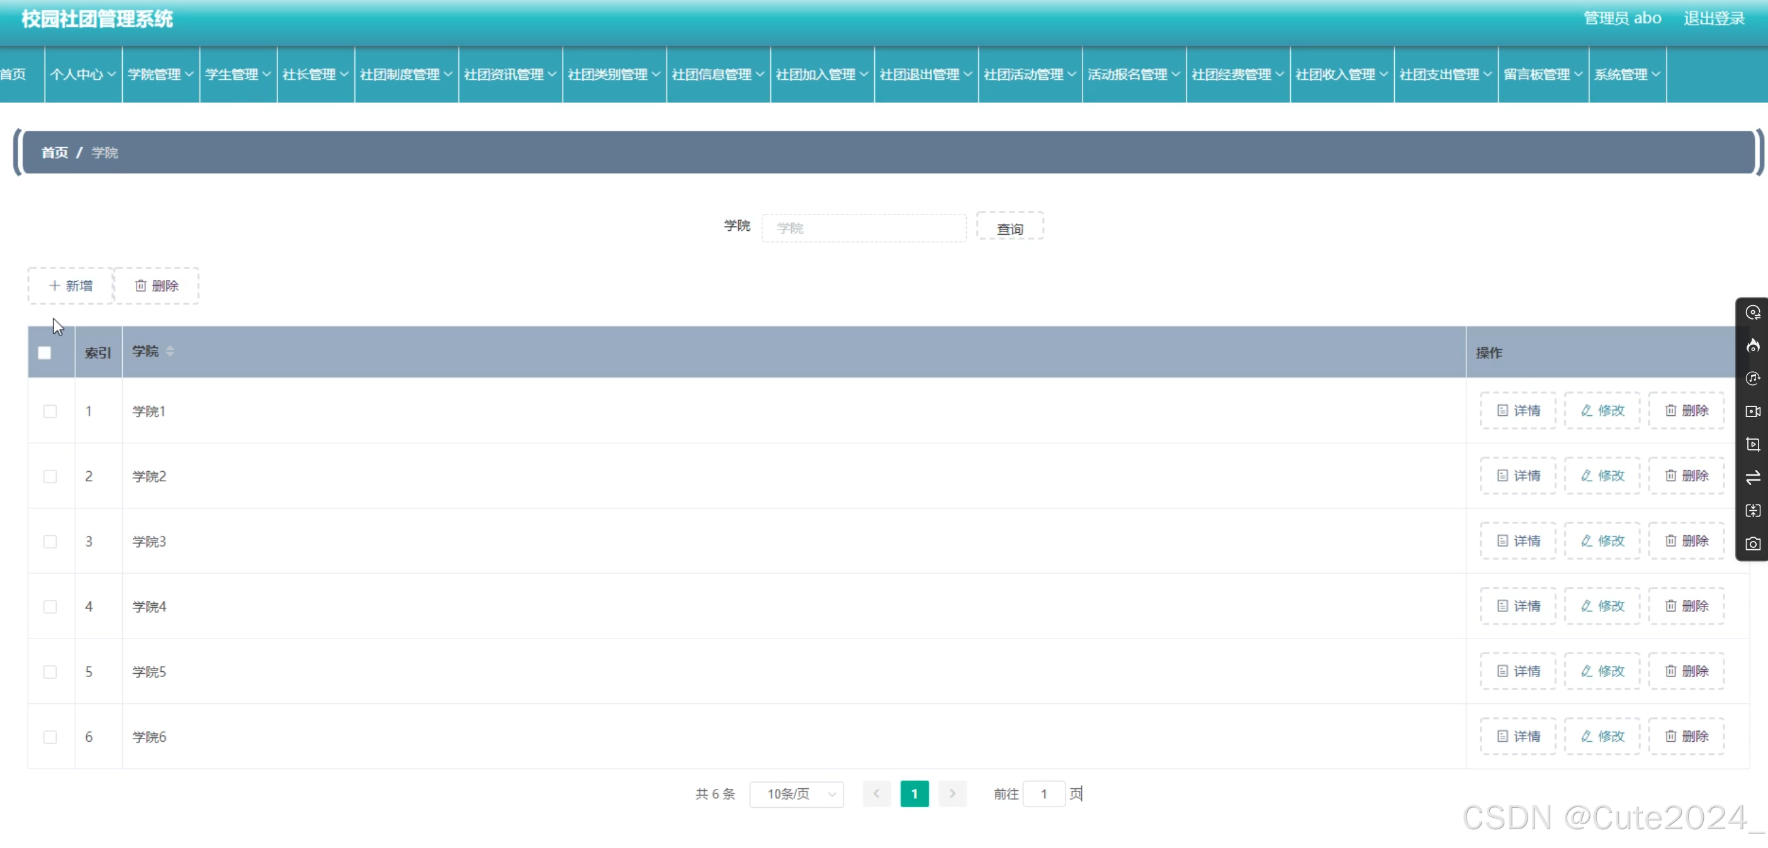Click the 首页 menu item
The image size is (1768, 848).
pos(13,74)
